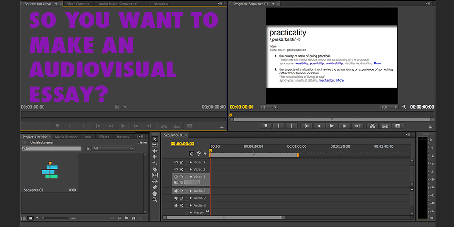Click Export Frame camera icon in Program monitor

click(398, 126)
